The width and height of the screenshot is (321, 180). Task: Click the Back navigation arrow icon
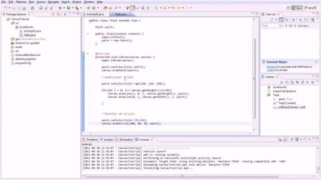click(x=179, y=8)
